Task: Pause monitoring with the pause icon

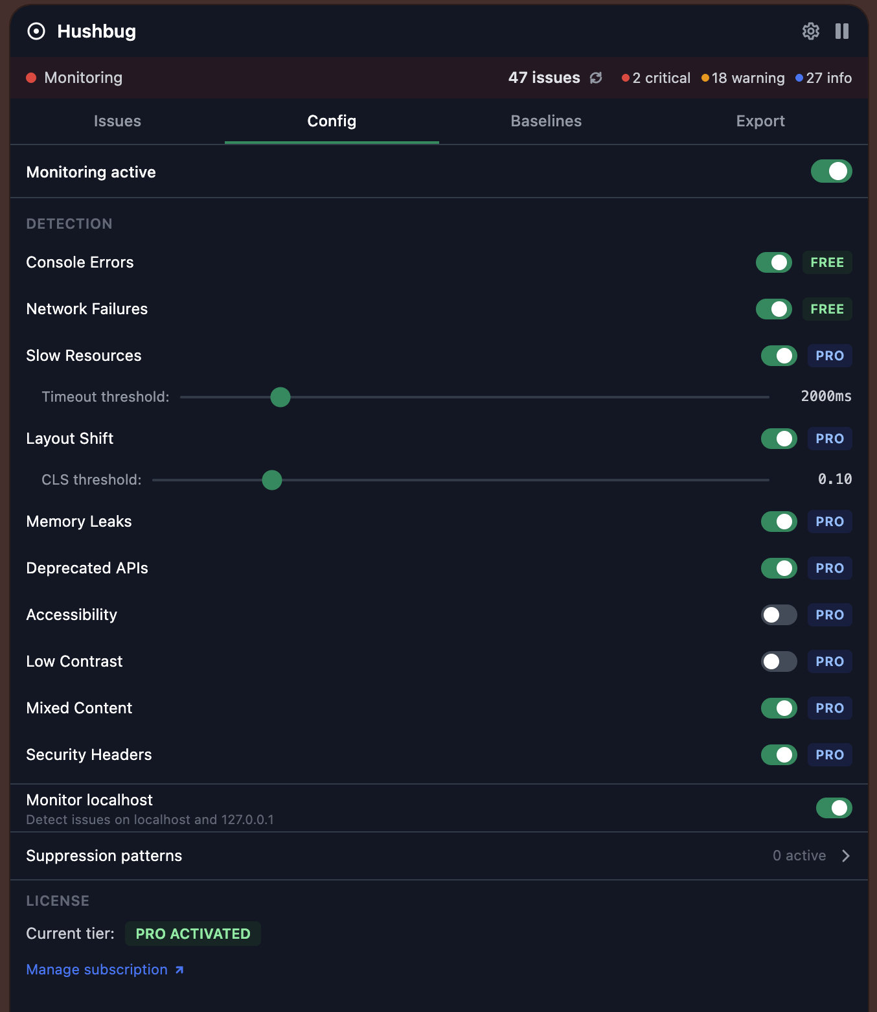Action: (x=841, y=31)
